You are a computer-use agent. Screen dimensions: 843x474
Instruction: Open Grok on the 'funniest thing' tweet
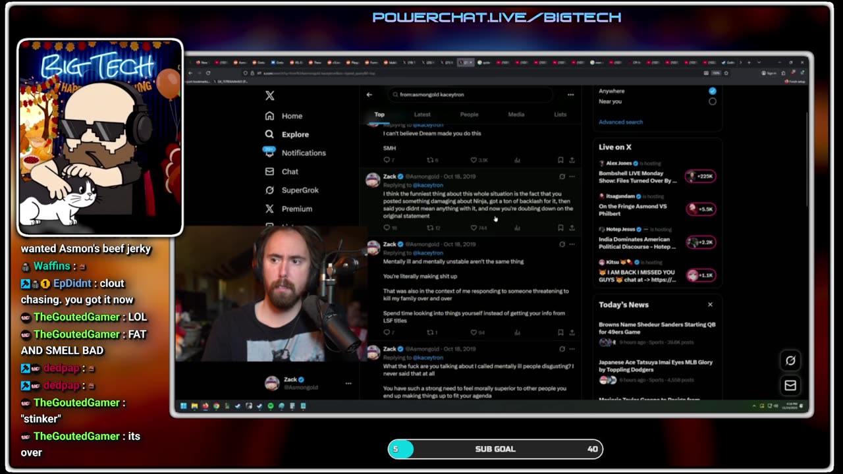pos(562,176)
